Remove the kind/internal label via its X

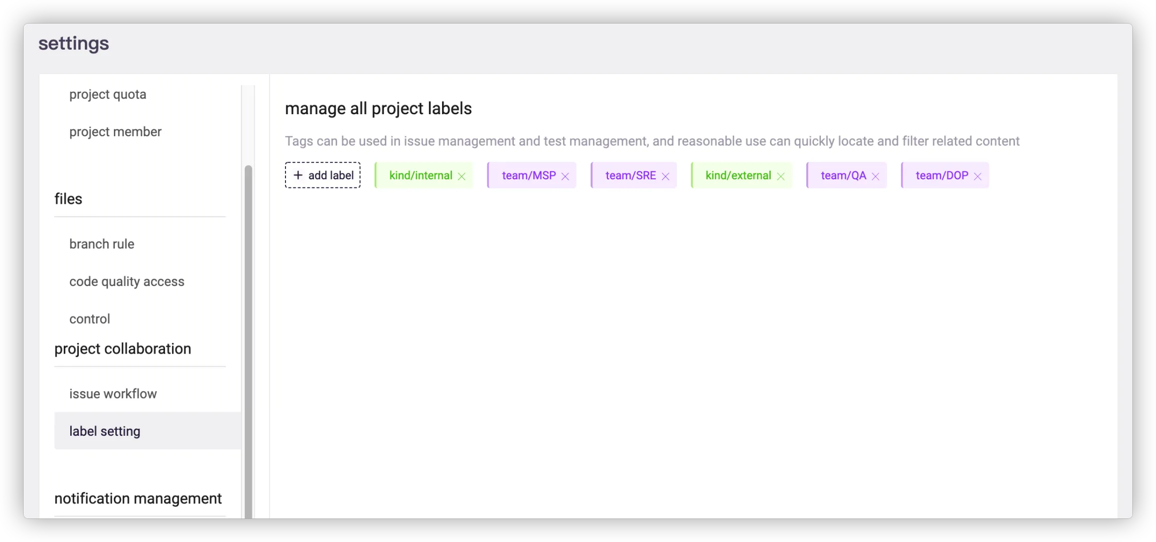(x=462, y=176)
